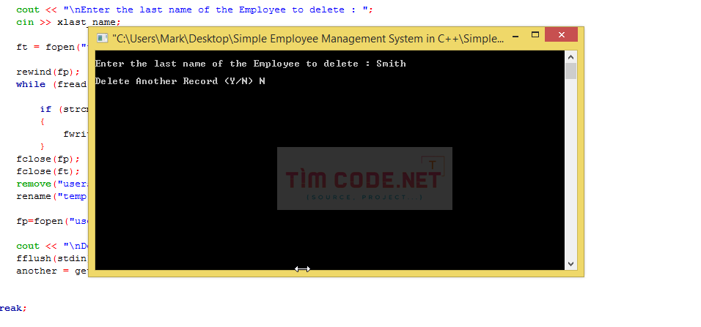
Task: Click the 'fflush(stdin' code line
Action: pyautogui.click(x=52, y=258)
